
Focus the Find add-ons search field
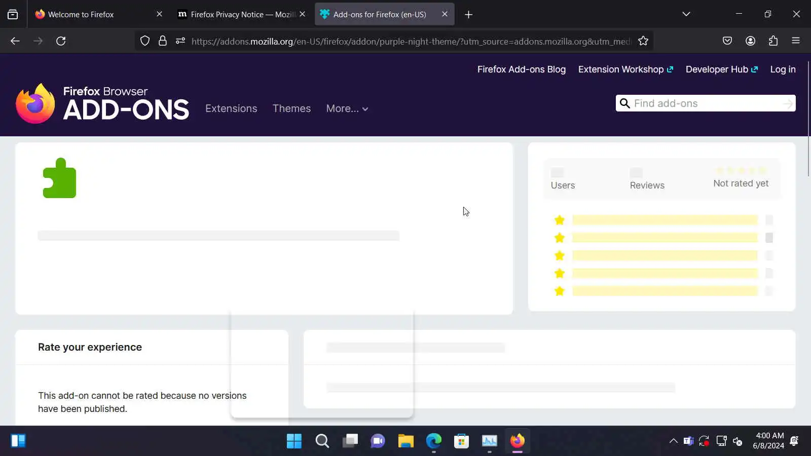pyautogui.click(x=706, y=103)
